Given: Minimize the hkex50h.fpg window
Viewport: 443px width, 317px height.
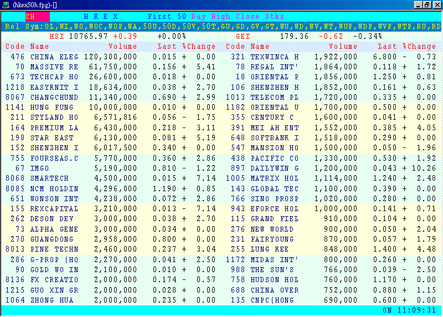Looking at the screenshot, I should click(x=419, y=5).
